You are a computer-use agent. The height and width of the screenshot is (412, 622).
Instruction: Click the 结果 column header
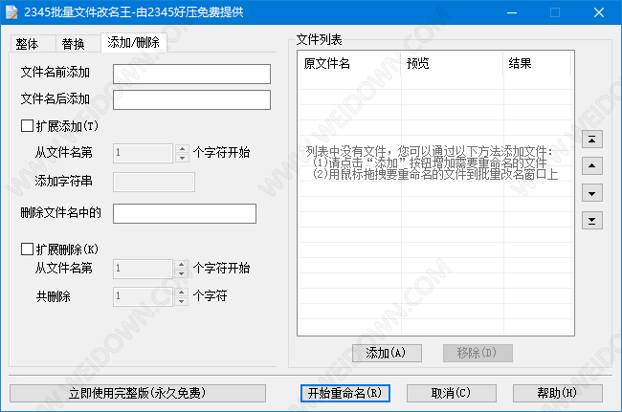click(x=537, y=63)
